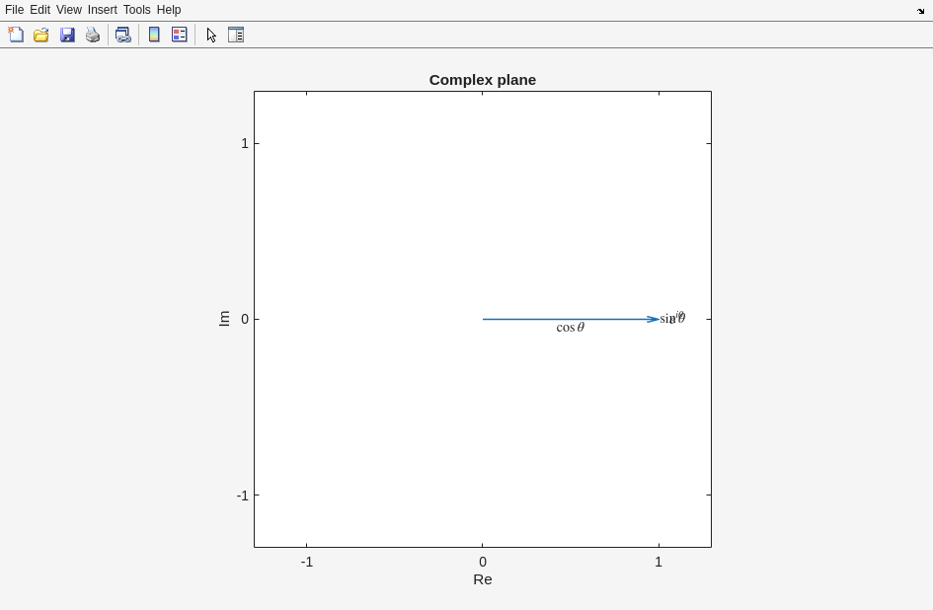Open the Property Inspector from the toolbar
Viewport: 933px width, 610px height.
(236, 35)
